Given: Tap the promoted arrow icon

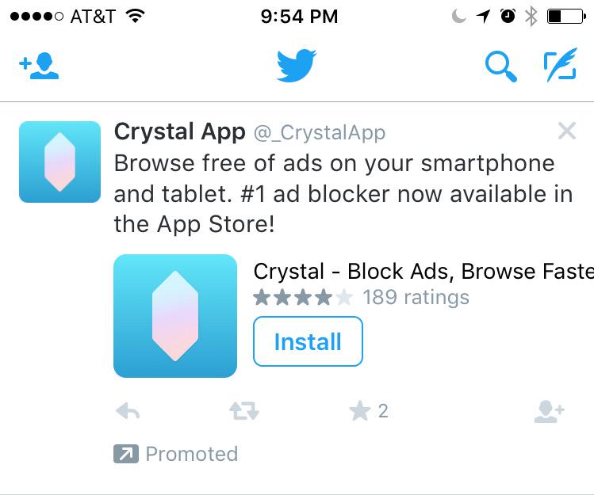Looking at the screenshot, I should tap(125, 454).
